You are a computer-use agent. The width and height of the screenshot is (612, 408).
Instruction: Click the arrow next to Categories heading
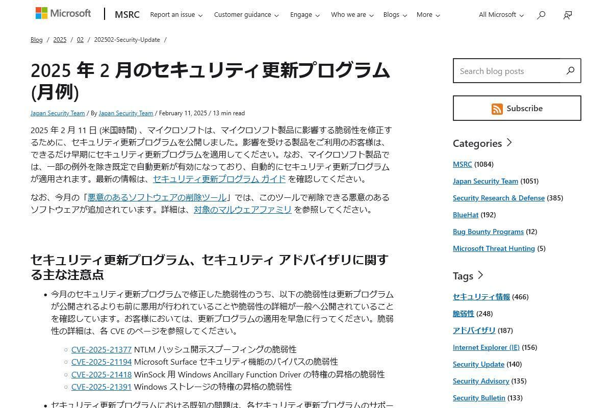(x=509, y=143)
